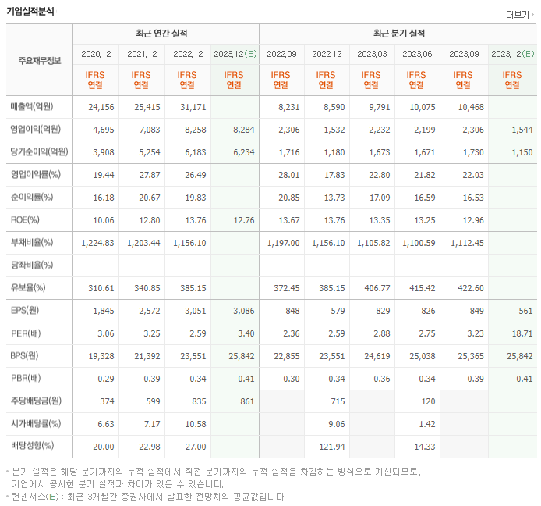The image size is (541, 506).
Task: Click revenue value 24,156
Action: 101,107
